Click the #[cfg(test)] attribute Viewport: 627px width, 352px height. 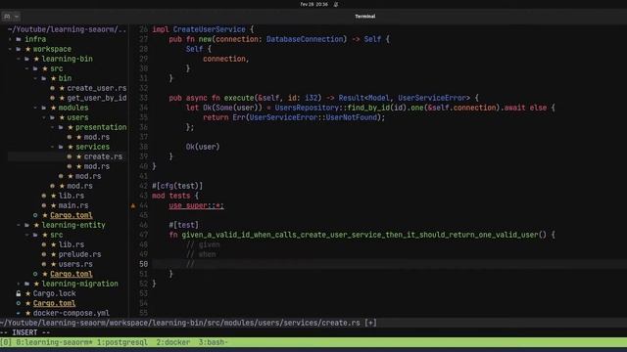pos(177,186)
